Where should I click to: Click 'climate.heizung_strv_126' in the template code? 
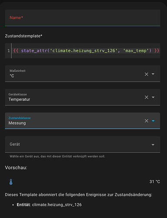click(83, 51)
